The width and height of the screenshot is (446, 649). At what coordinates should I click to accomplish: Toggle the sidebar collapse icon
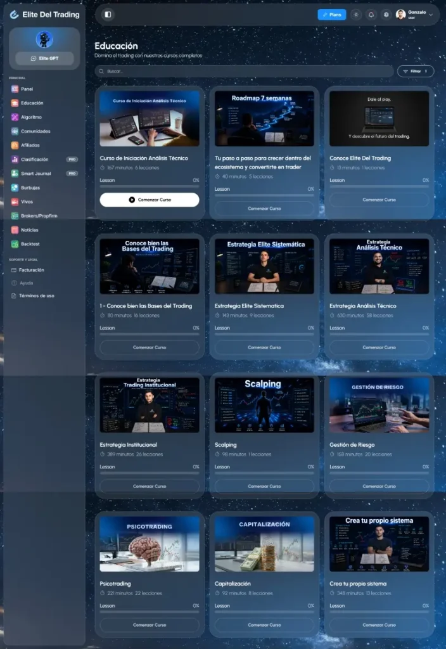click(x=108, y=15)
